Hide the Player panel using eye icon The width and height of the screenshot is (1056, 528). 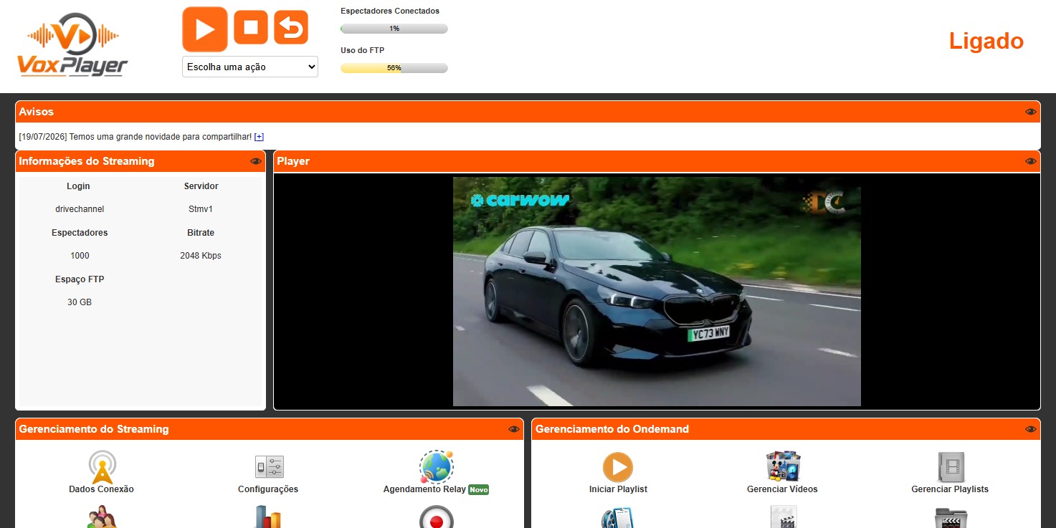click(1031, 161)
